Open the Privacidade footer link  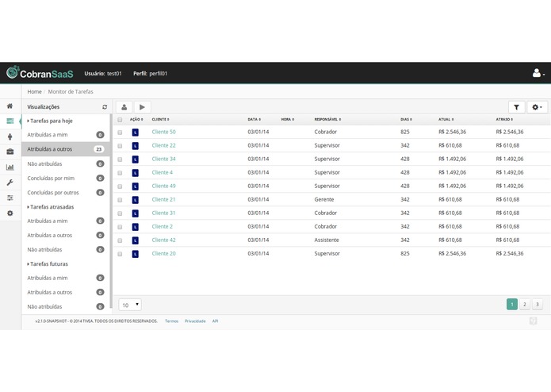pos(195,321)
